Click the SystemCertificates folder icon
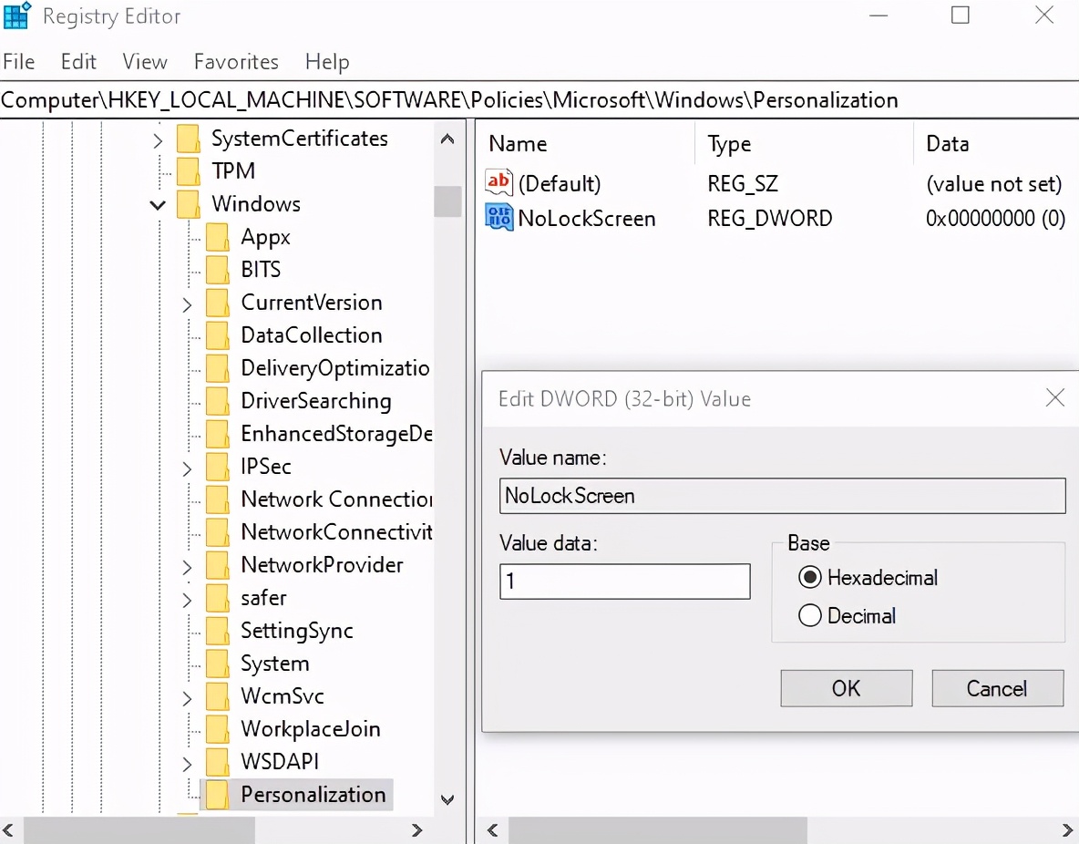 (188, 138)
